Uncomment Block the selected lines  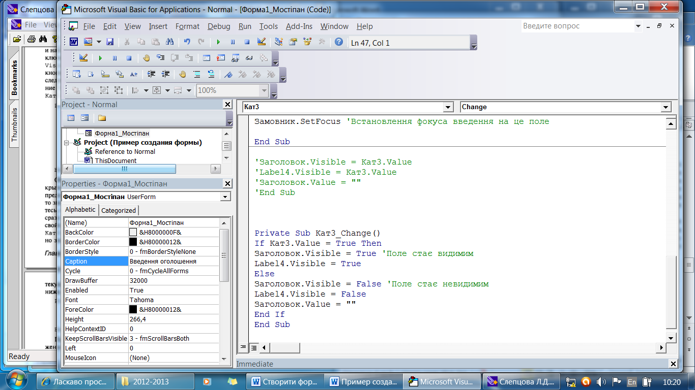(211, 74)
